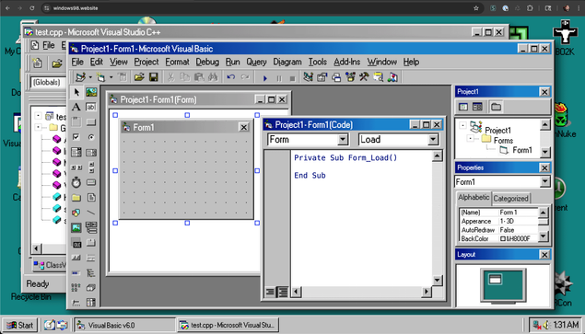585x334 pixels.
Task: Open the Object Browser from the toolbar
Action: [x=350, y=77]
